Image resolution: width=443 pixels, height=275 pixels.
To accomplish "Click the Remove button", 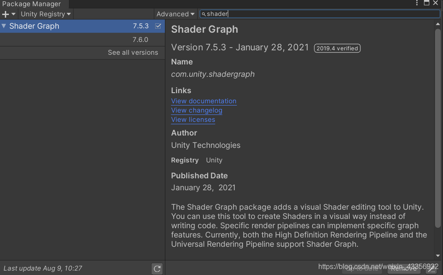I will 404,268.
